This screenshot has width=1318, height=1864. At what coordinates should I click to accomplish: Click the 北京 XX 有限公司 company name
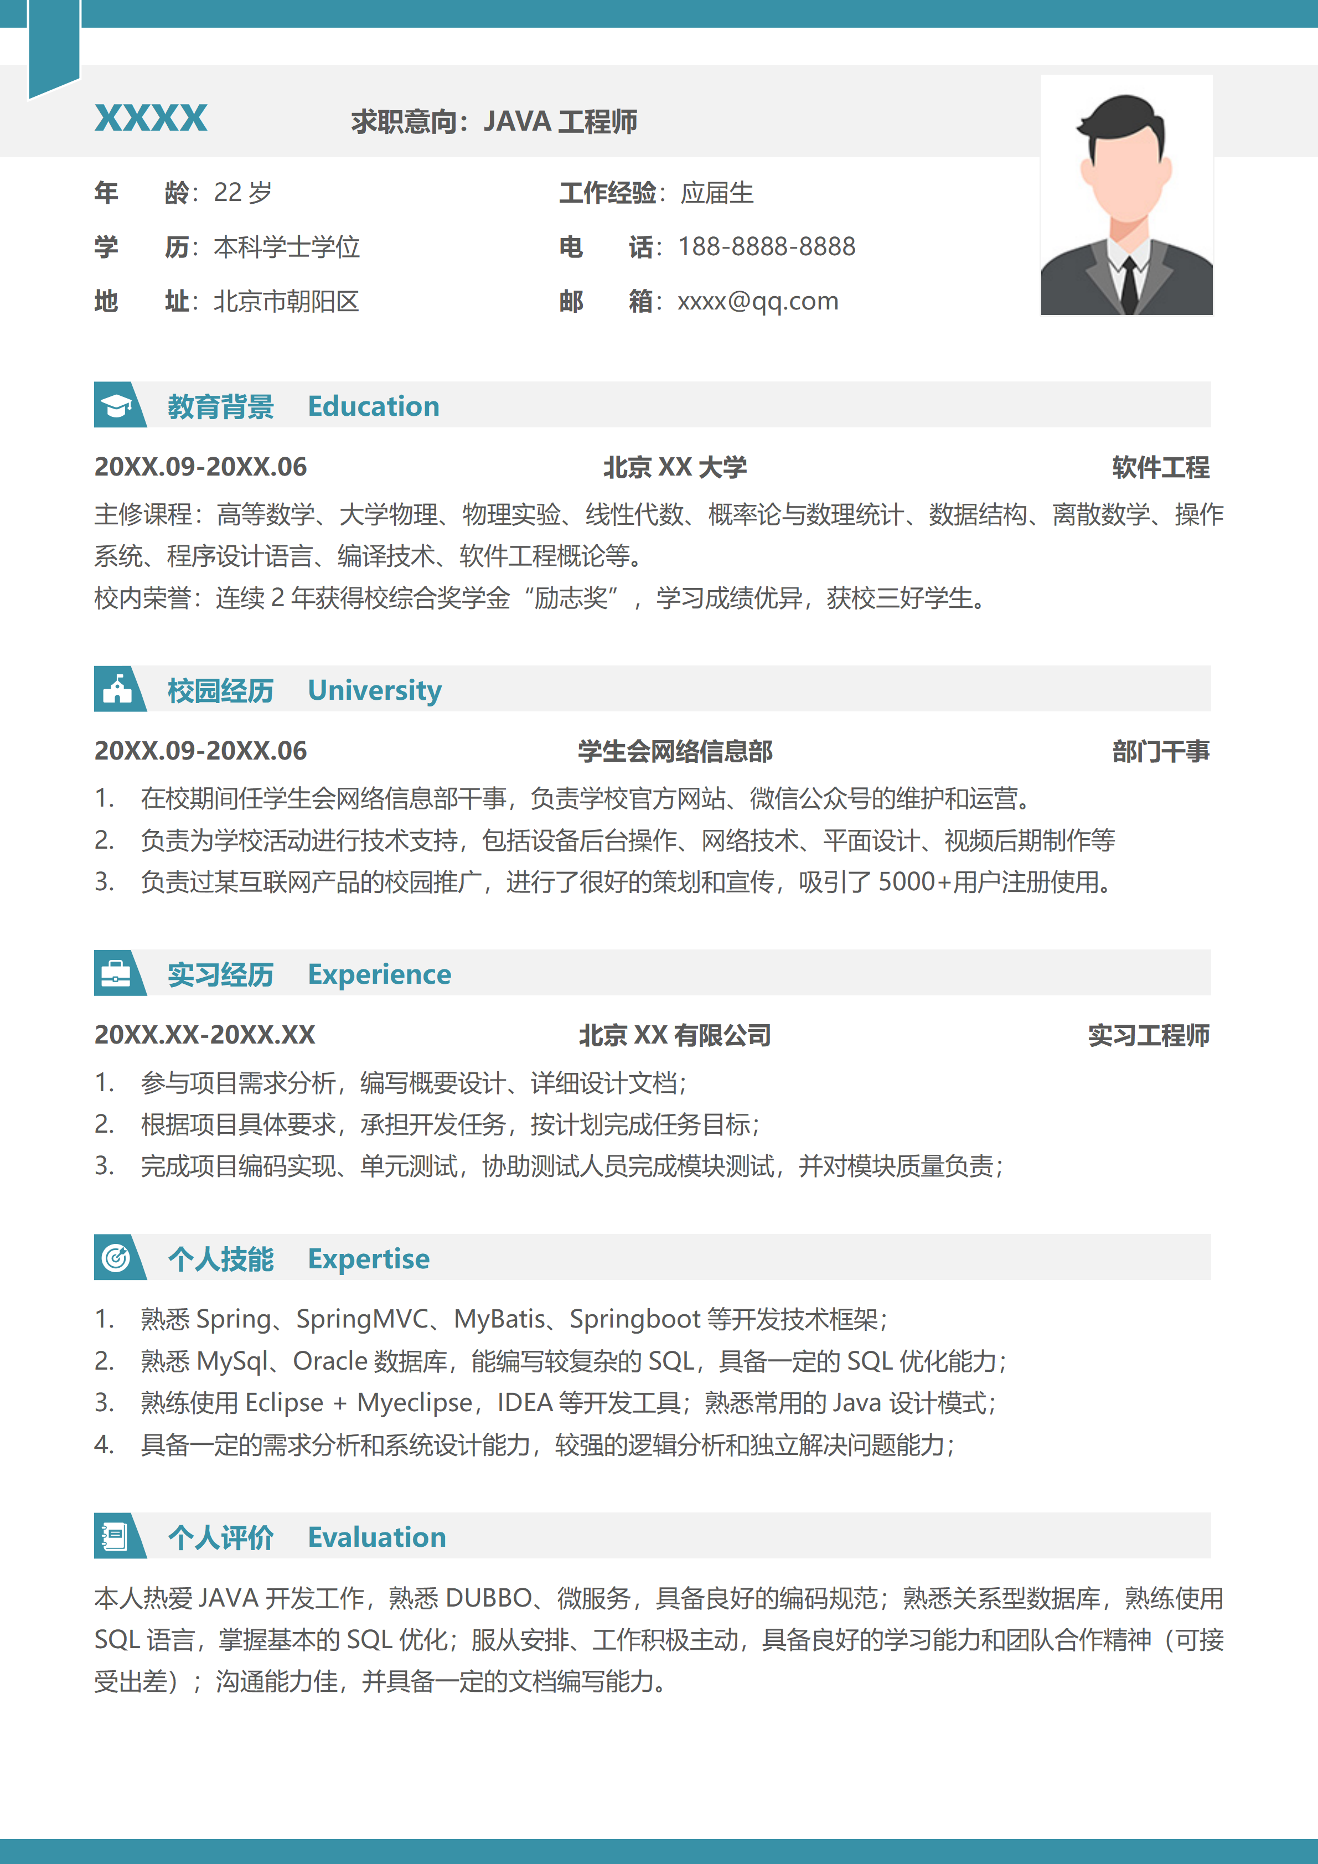point(674,1035)
